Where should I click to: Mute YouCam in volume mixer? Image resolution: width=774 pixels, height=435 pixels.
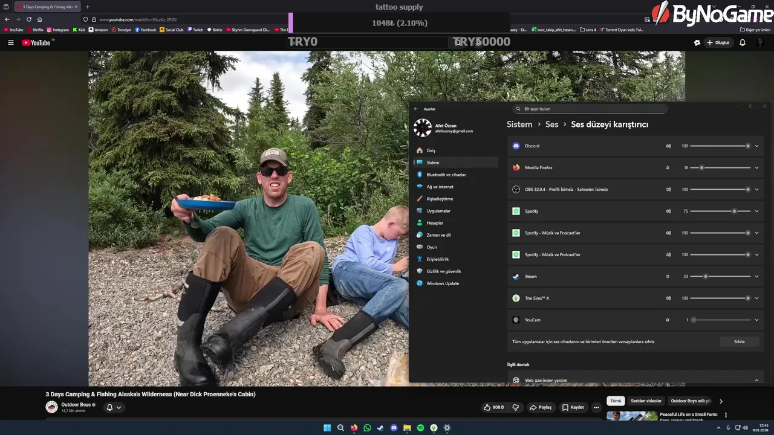click(668, 320)
